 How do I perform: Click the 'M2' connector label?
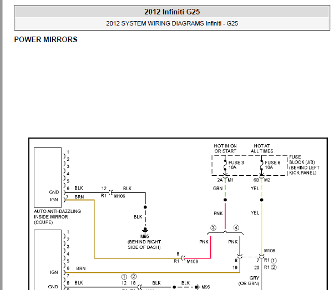(x=267, y=180)
